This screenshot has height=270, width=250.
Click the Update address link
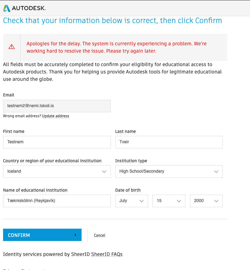pyautogui.click(x=55, y=116)
